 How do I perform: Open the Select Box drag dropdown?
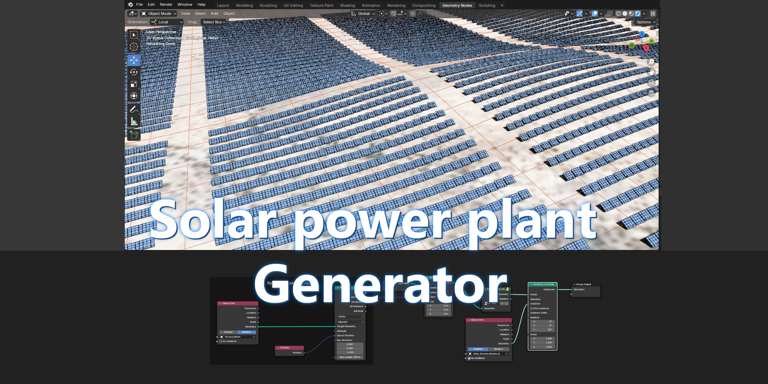pyautogui.click(x=214, y=22)
